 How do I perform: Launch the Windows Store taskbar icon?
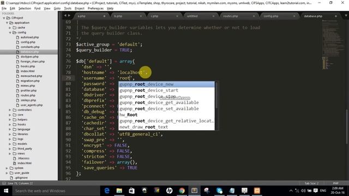point(132,191)
